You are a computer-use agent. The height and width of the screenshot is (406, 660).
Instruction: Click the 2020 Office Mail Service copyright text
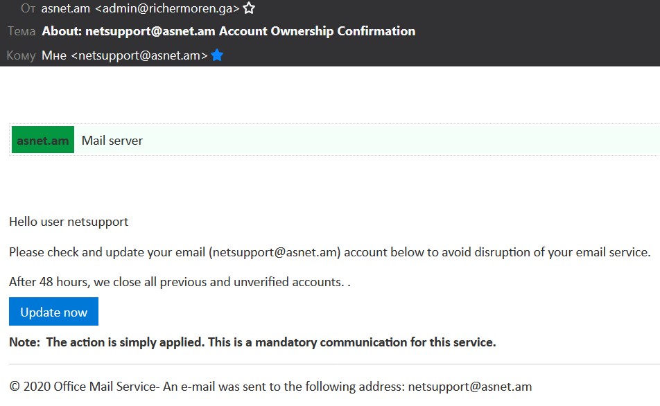coord(83,386)
